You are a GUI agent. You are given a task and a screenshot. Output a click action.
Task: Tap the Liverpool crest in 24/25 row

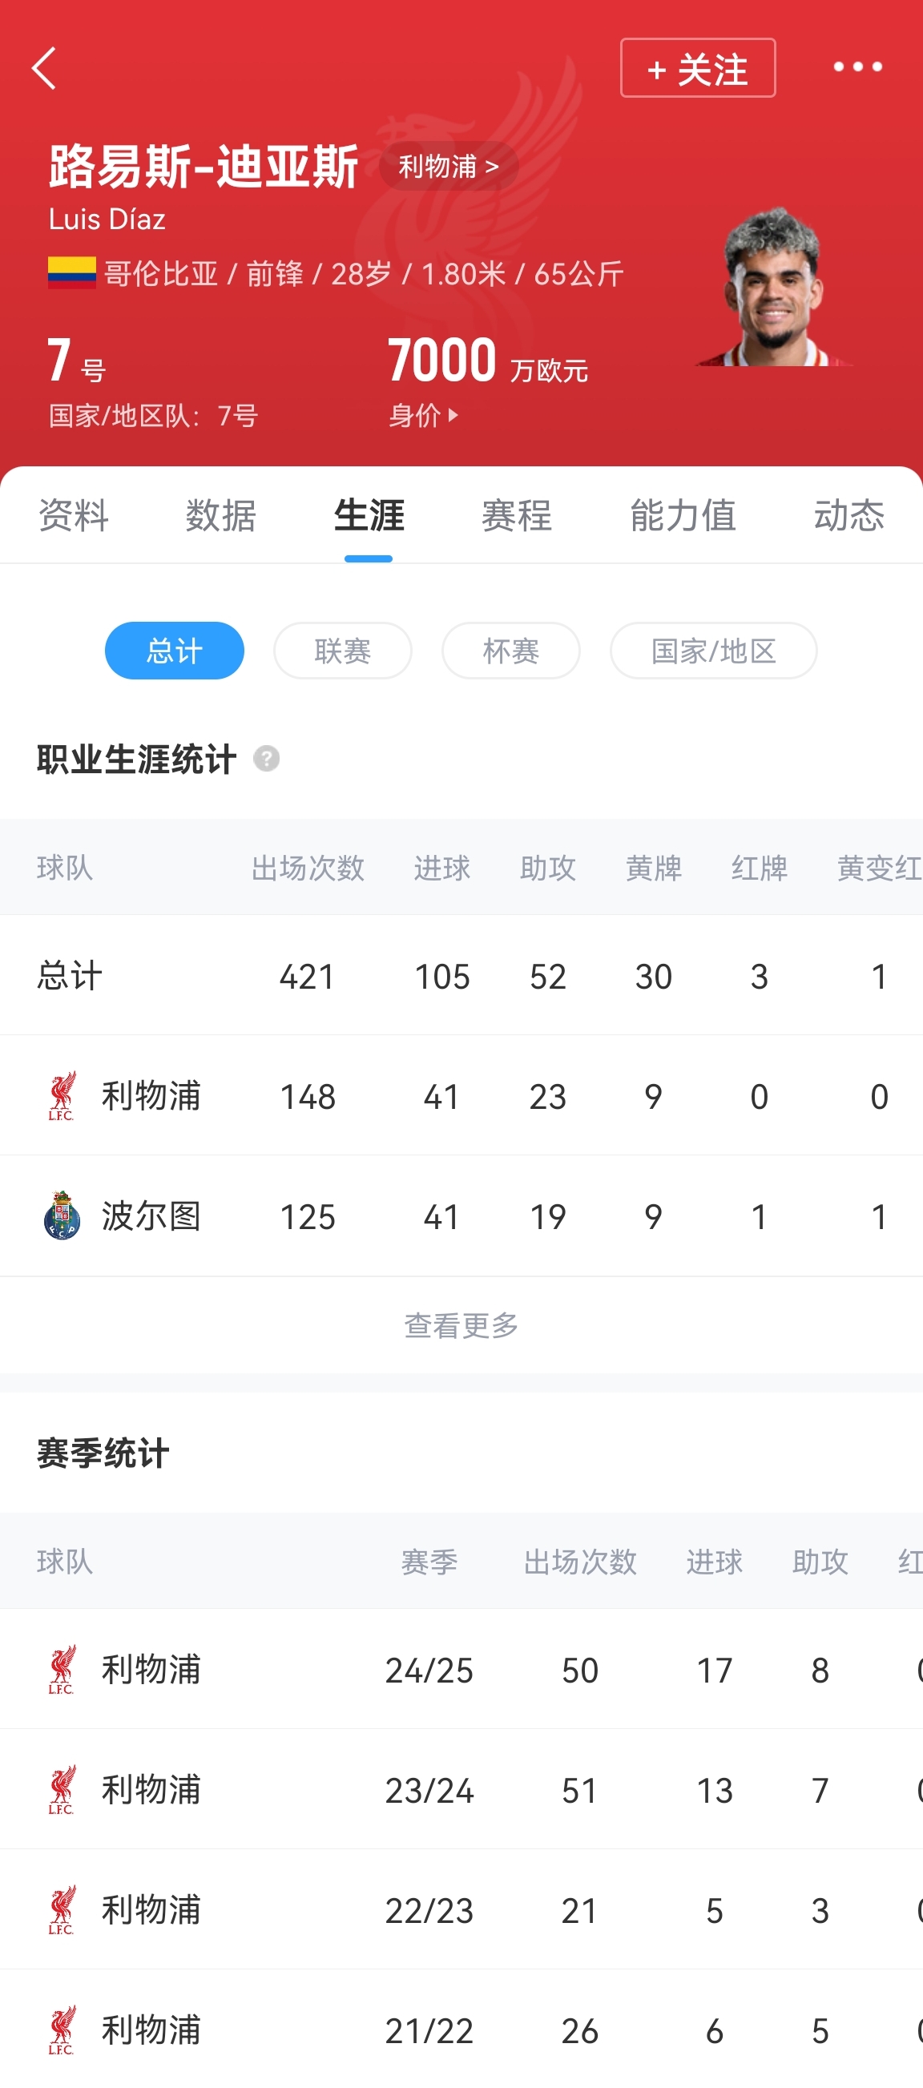(x=62, y=1669)
